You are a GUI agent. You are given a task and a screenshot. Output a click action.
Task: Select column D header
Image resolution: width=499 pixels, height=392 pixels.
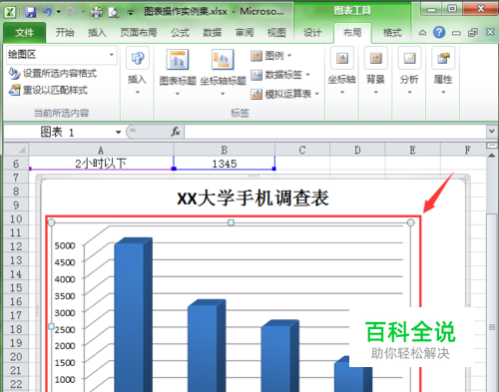(357, 150)
